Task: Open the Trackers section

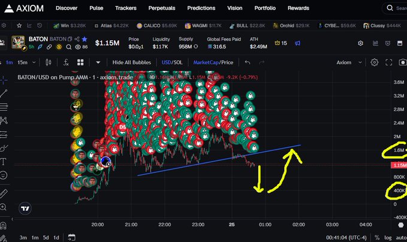Action: tap(126, 8)
